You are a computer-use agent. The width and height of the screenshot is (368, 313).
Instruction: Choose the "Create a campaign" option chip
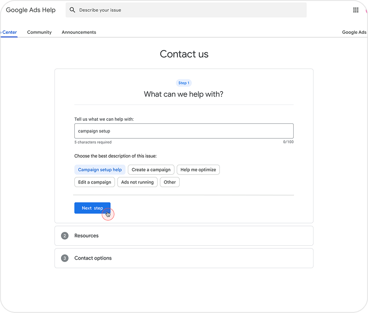(x=151, y=170)
